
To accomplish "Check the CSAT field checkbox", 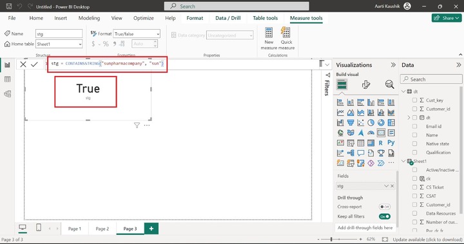I will point(414,196).
